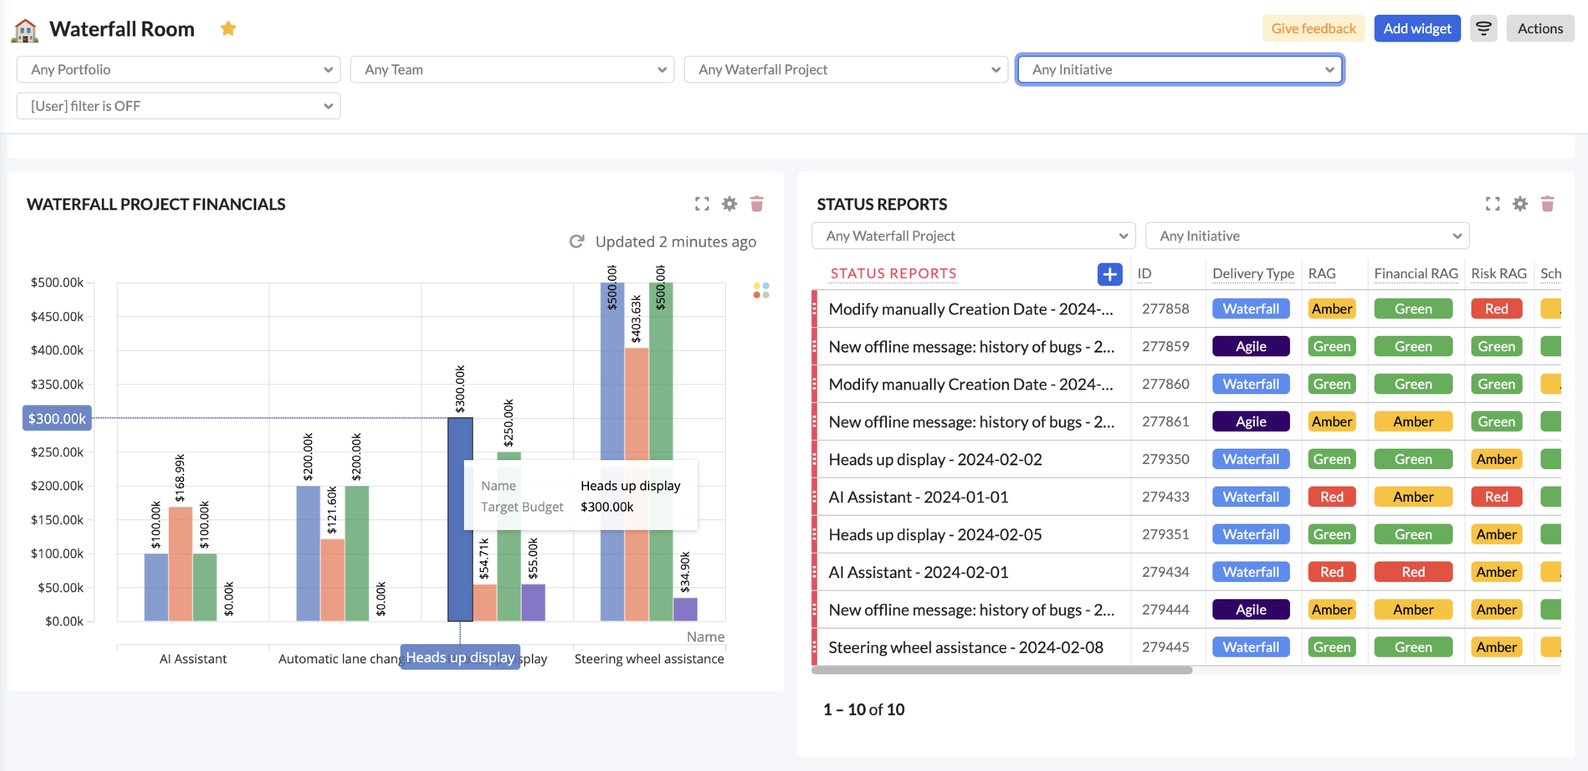Open Status Reports Any Initiative dropdown

(1307, 236)
